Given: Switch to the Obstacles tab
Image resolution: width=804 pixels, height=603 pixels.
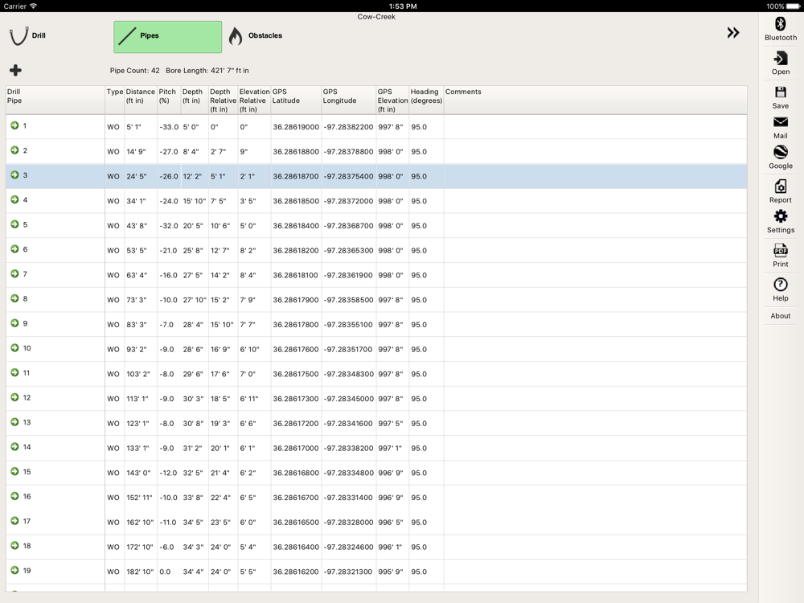Looking at the screenshot, I should coord(255,36).
